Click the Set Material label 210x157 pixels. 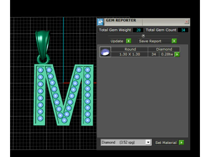[166, 143]
